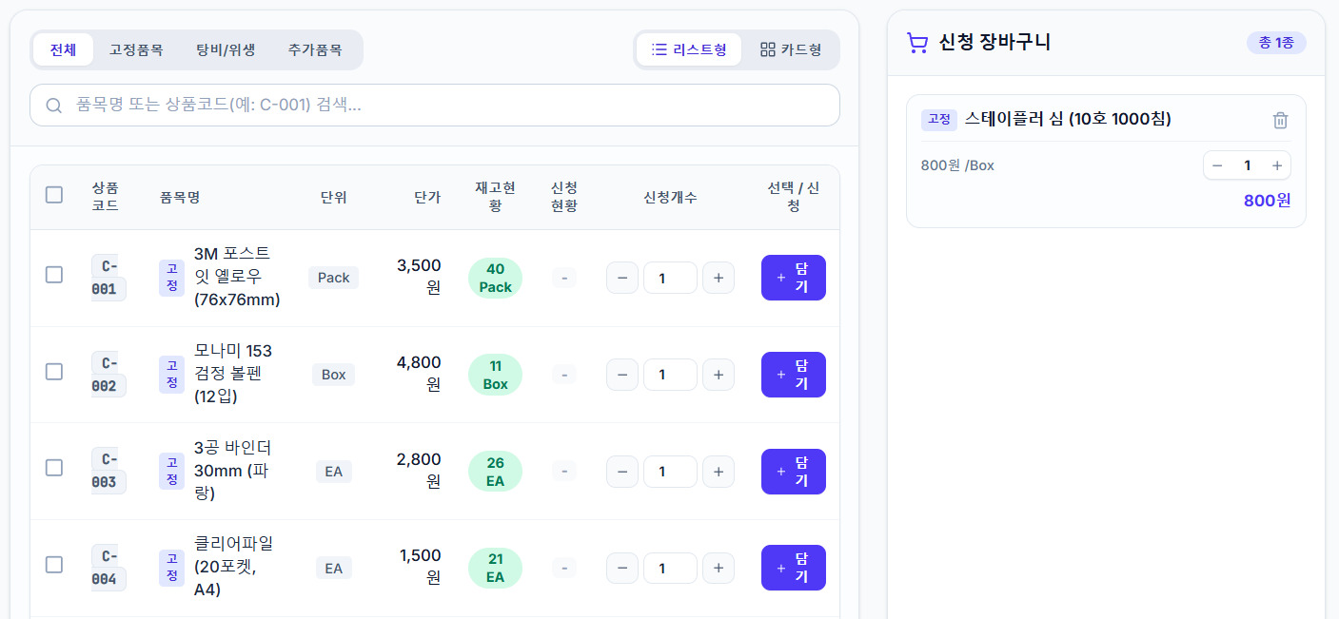Open the 추가품목 tab
Viewport: 1339px width, 619px height.
315,49
